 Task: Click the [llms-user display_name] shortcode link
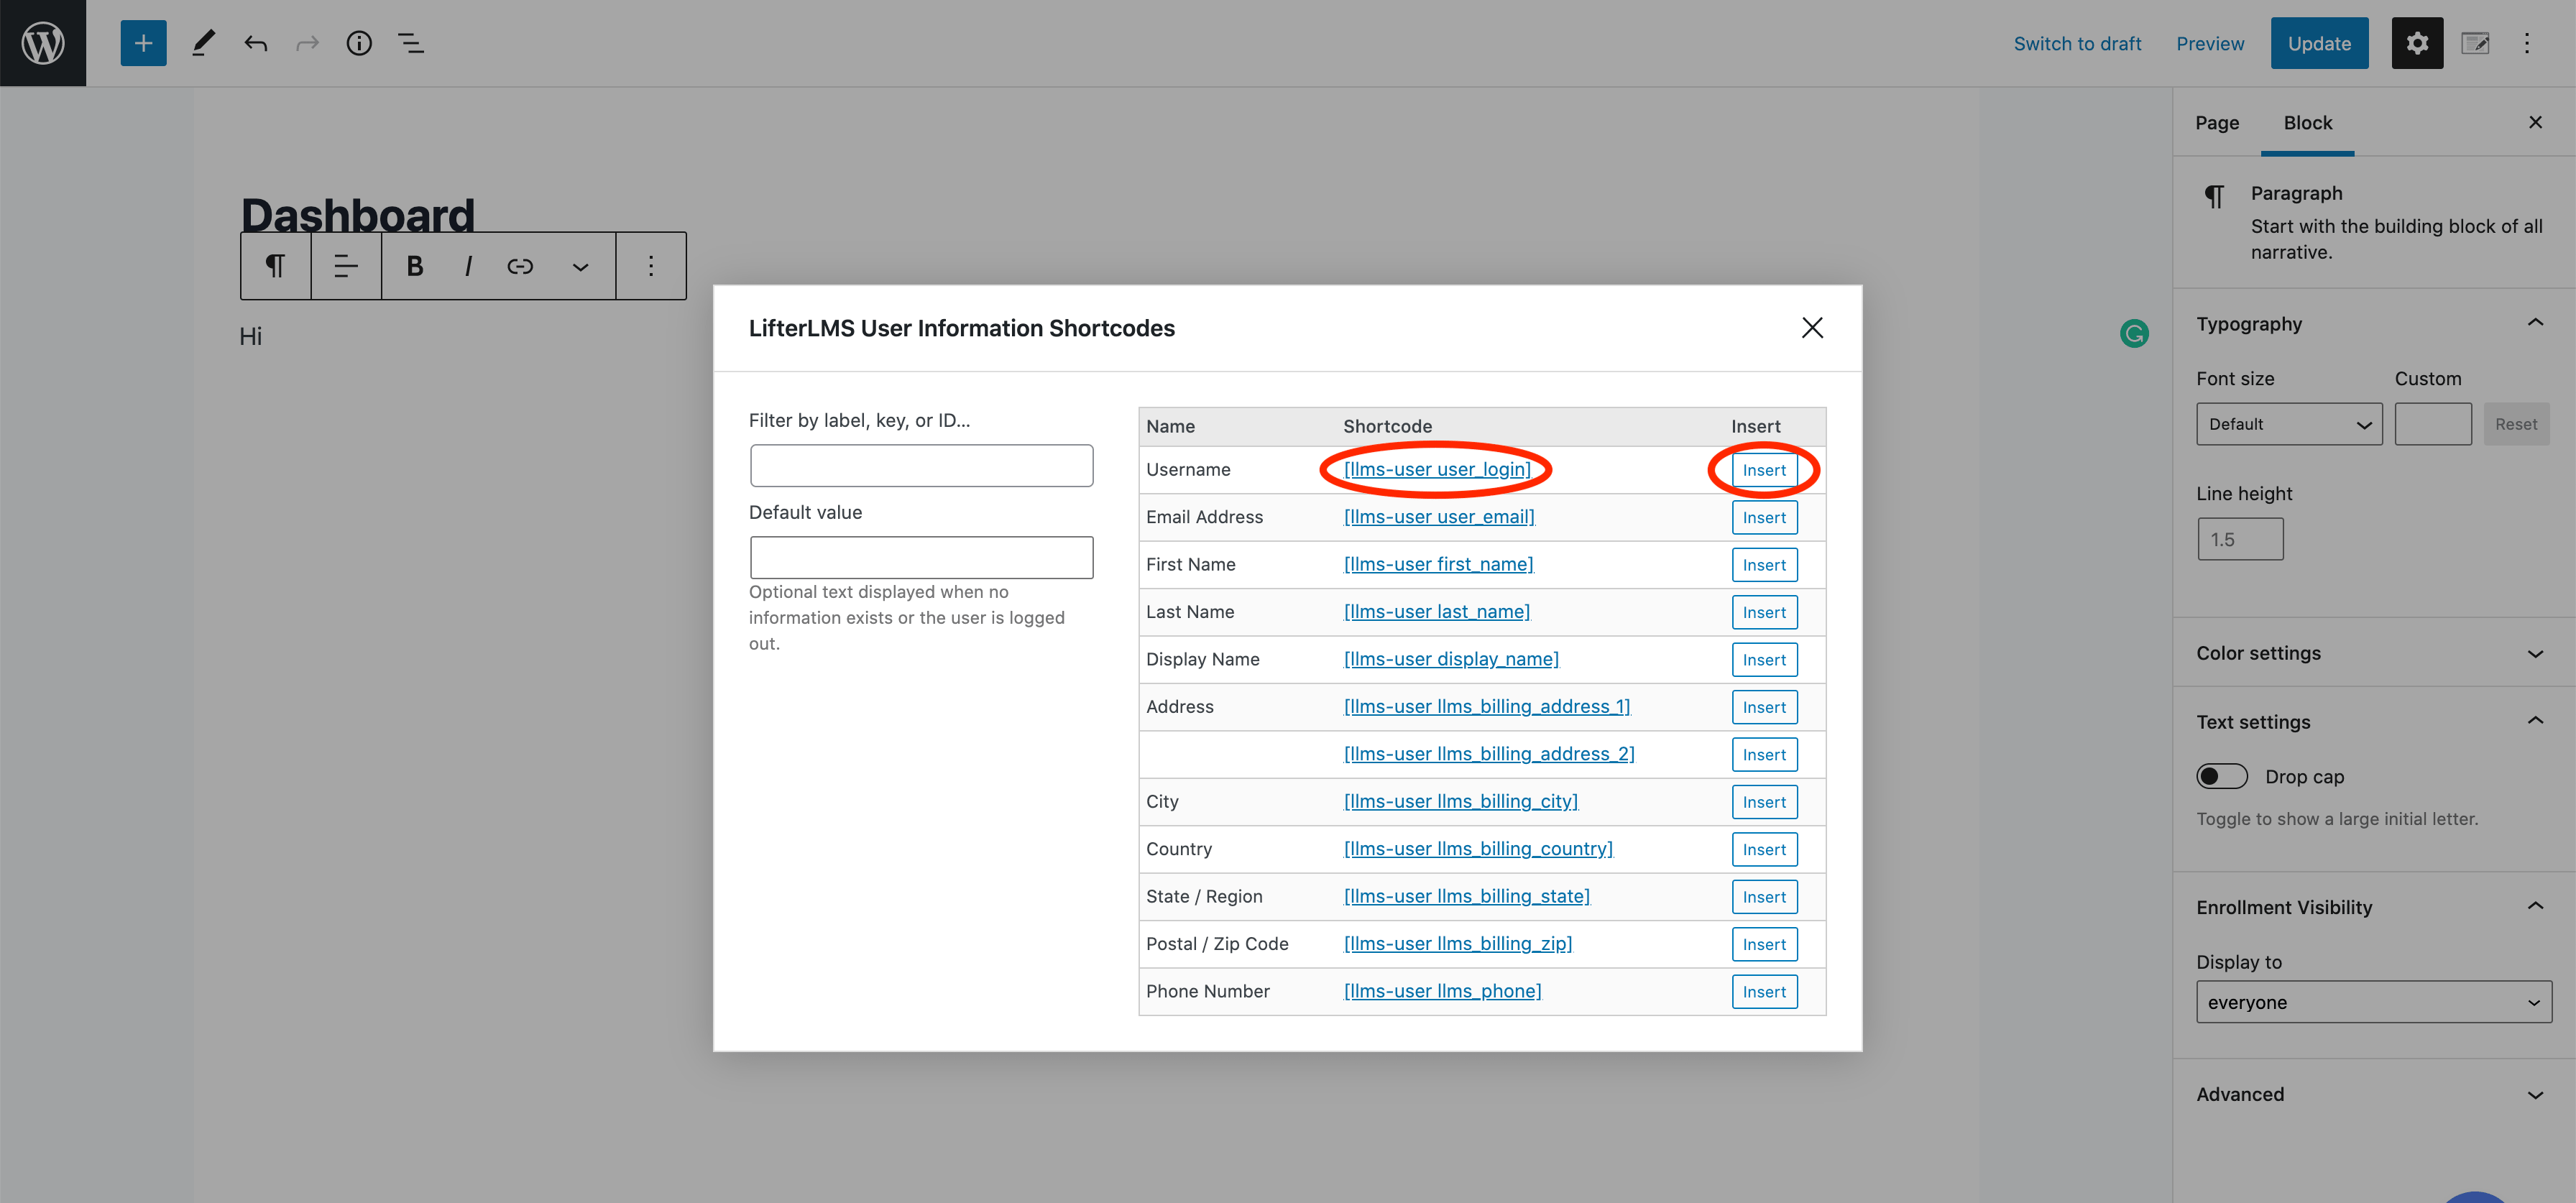click(1451, 659)
